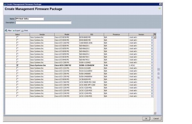Viewport: 192px width, 124px height.
Task: Click the 1.4(3c) version value
Action: point(132,65)
